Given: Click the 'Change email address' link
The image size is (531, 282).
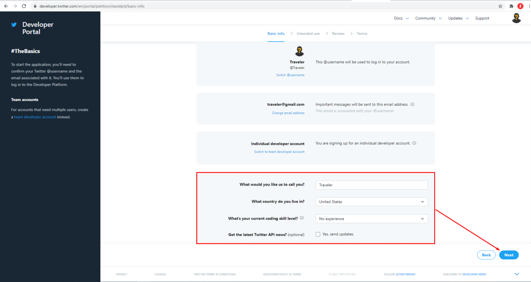Looking at the screenshot, I should point(288,113).
